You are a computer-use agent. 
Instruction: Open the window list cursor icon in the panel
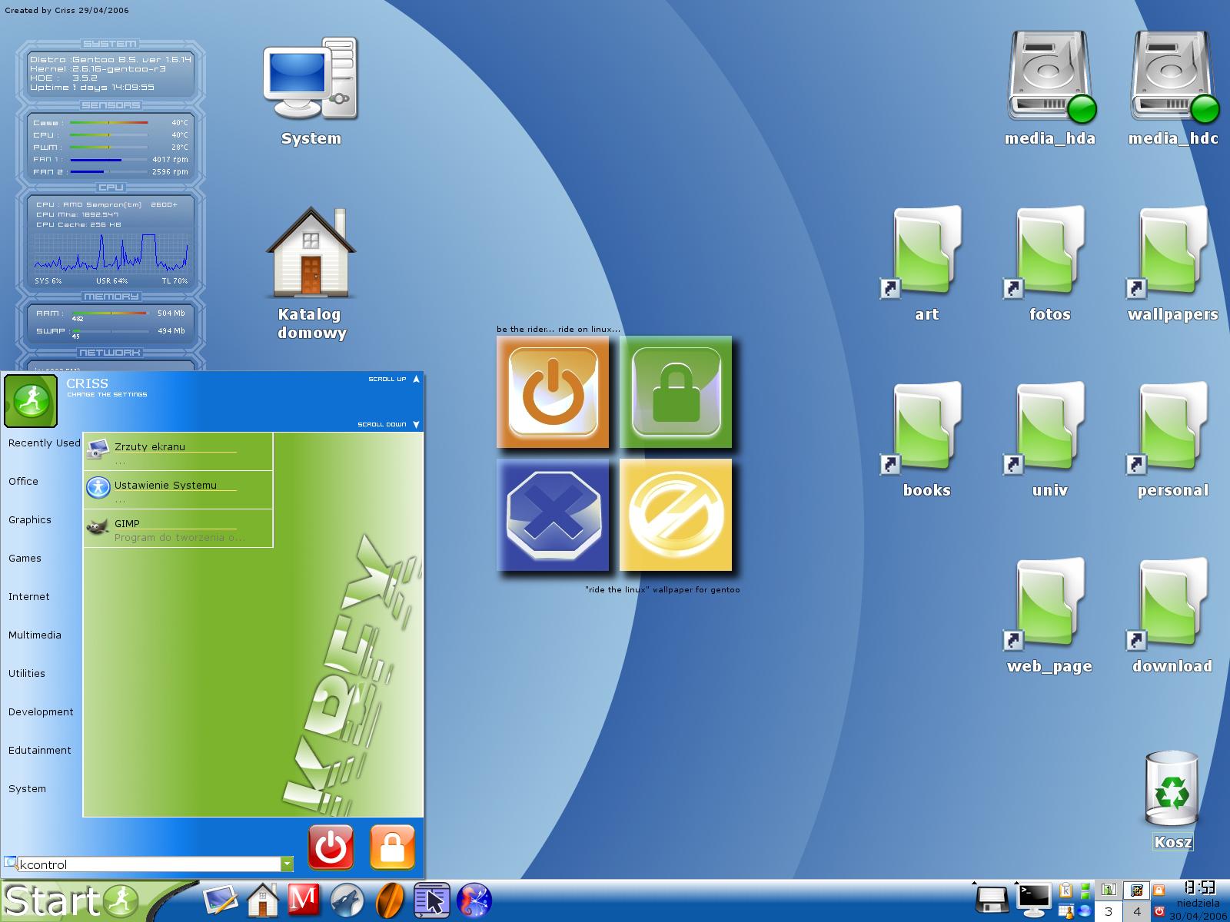[x=431, y=900]
